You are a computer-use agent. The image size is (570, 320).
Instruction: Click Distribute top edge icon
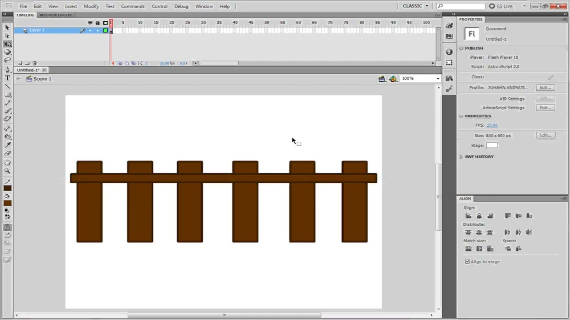(x=468, y=232)
